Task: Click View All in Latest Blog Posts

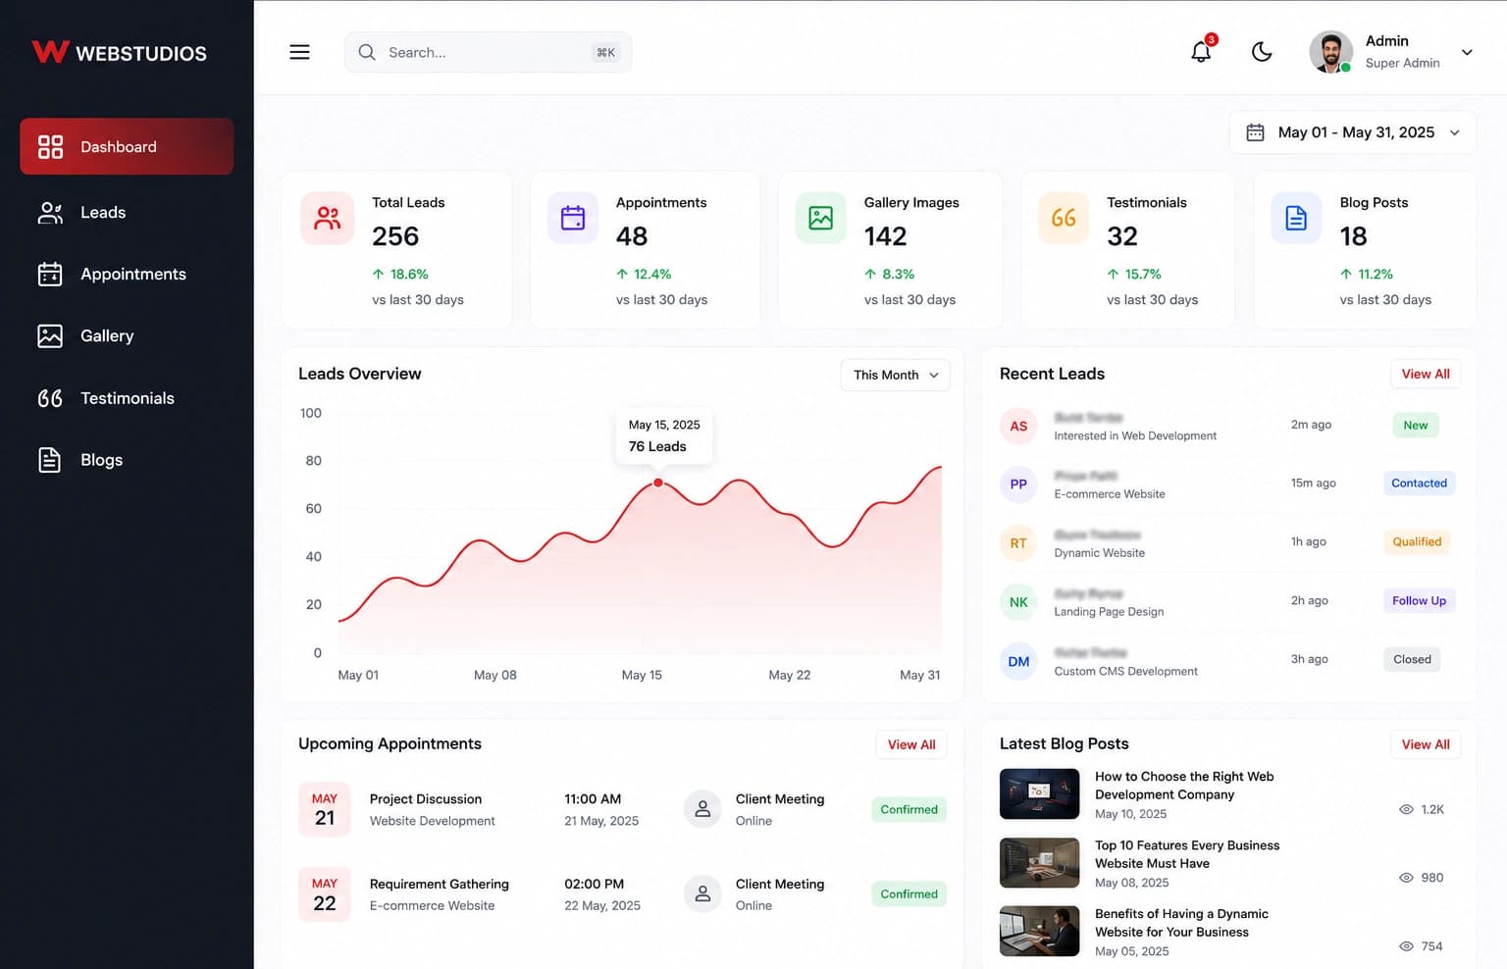Action: point(1426,744)
